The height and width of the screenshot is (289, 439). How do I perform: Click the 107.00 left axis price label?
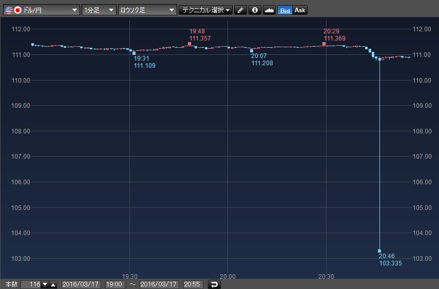[x=21, y=157]
